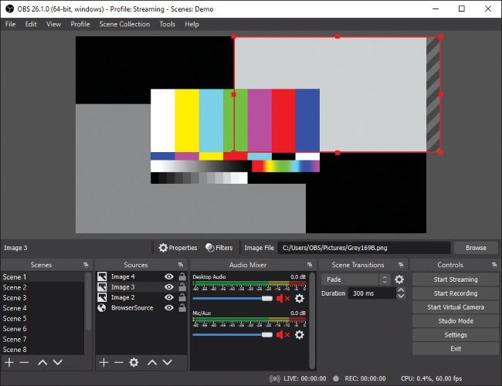Pop out the Audio Mixer dock
The width and height of the screenshot is (502, 386).
[312, 265]
